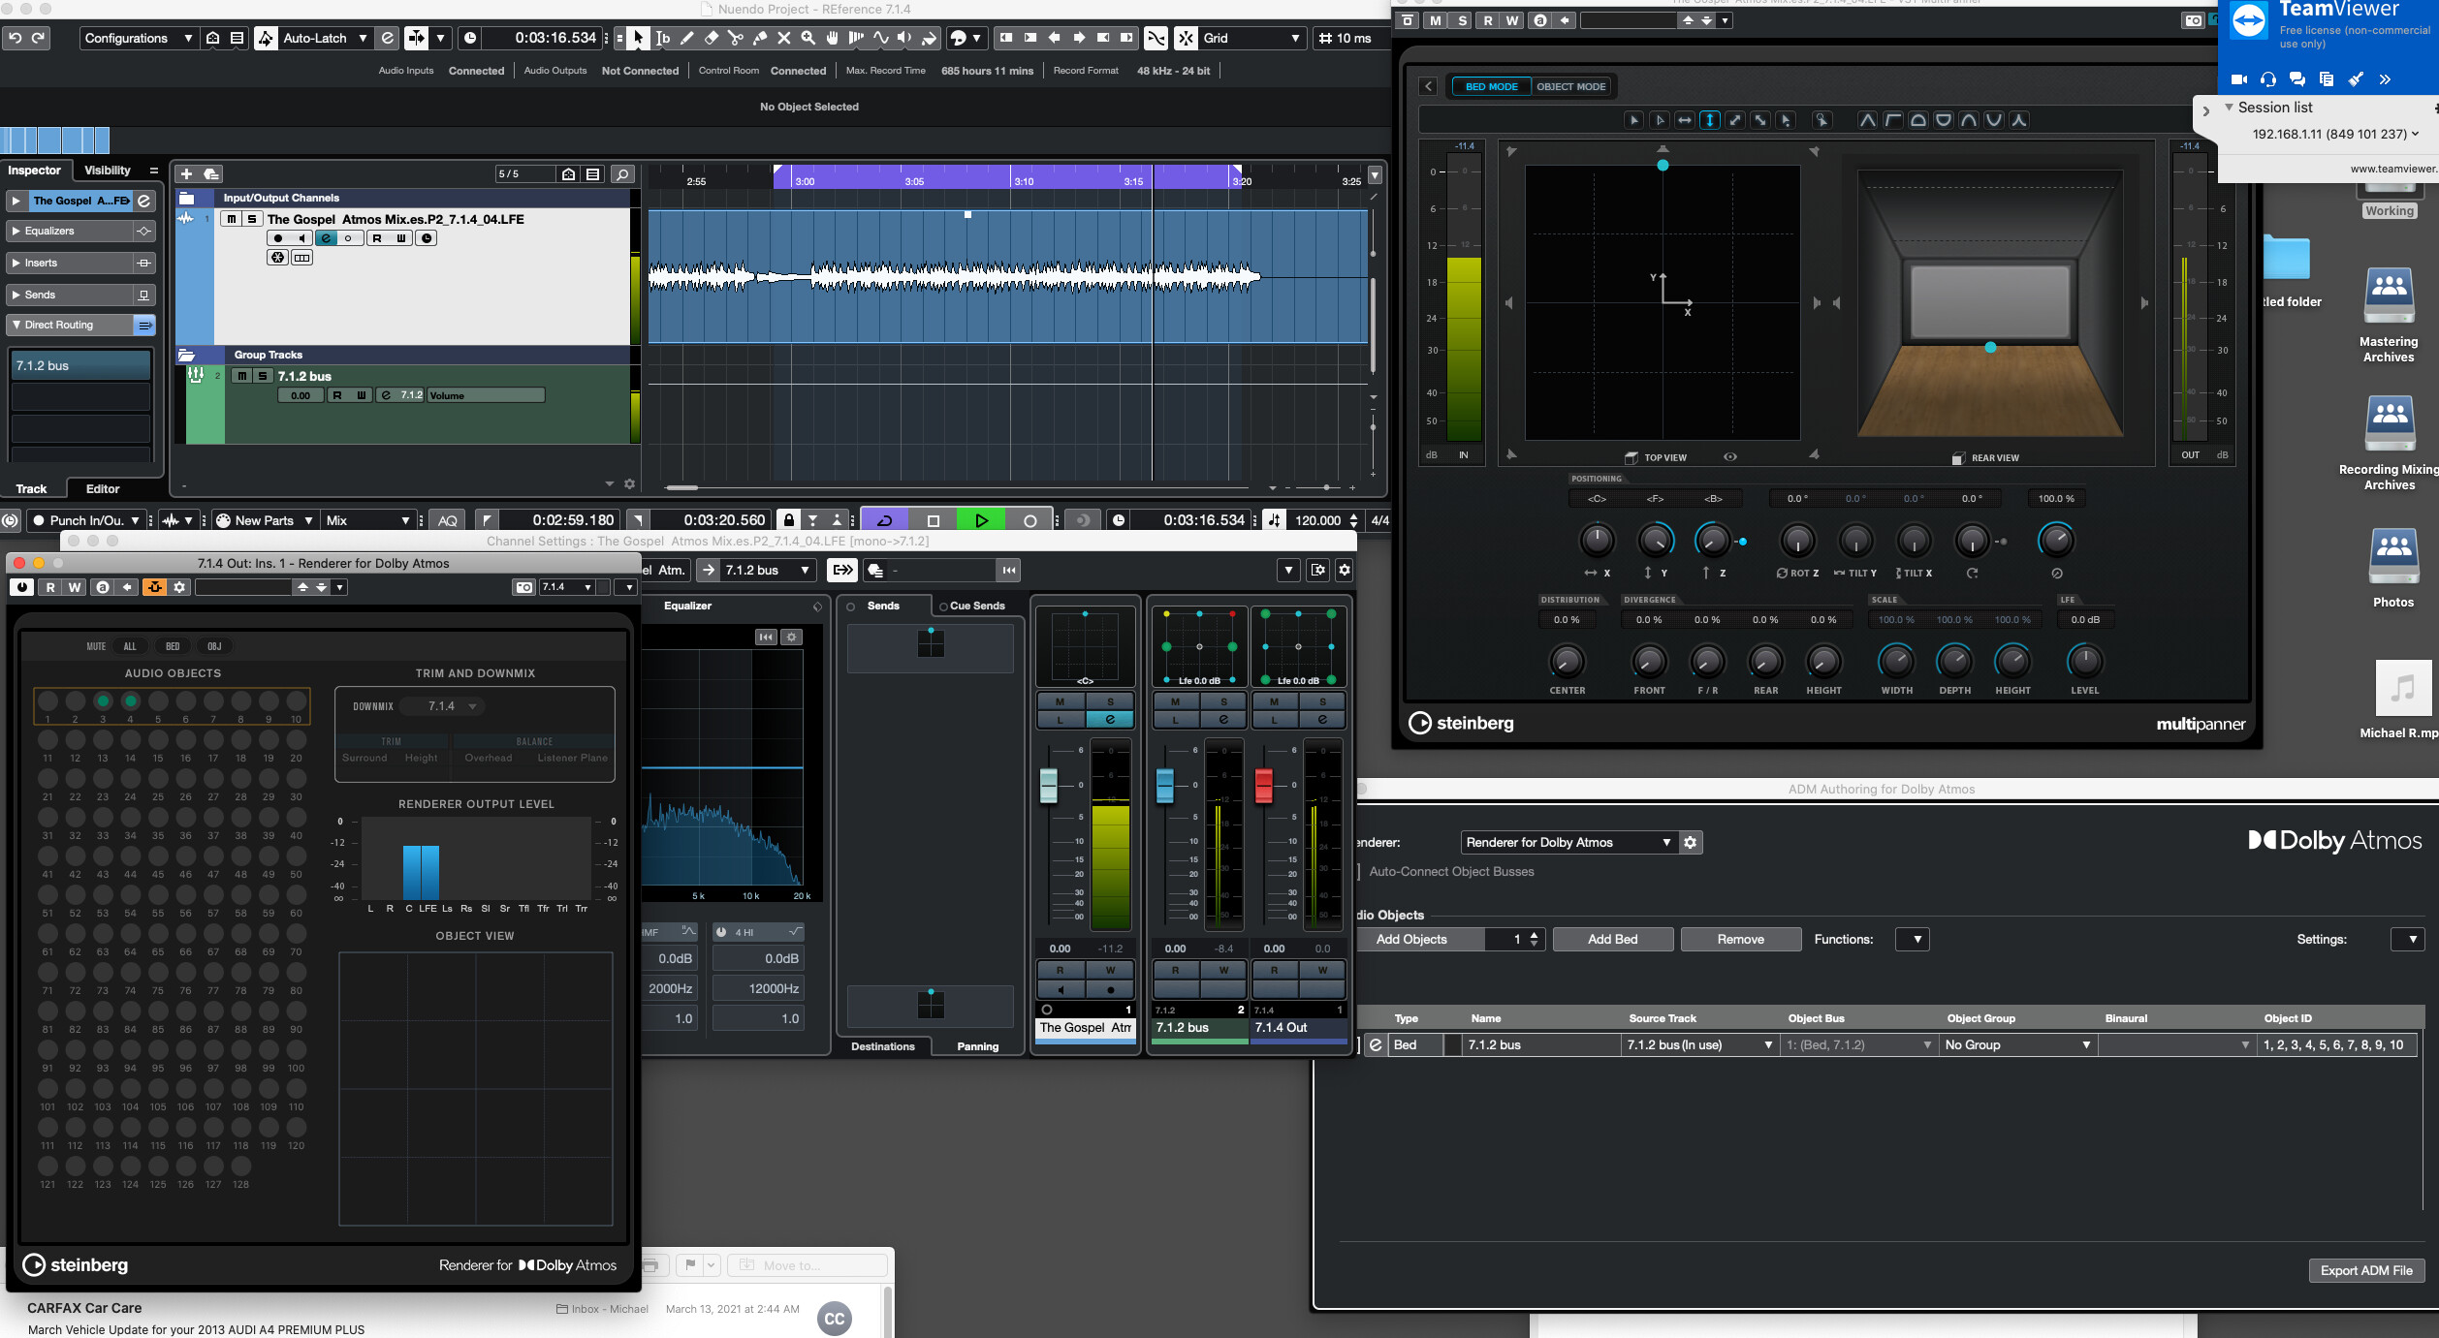Click the ALL filter in Renderer
The image size is (2439, 1338).
click(x=130, y=646)
